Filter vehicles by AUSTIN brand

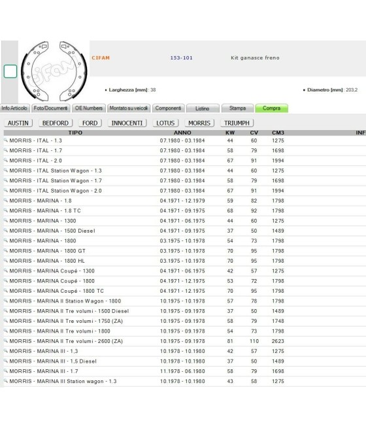[18, 123]
